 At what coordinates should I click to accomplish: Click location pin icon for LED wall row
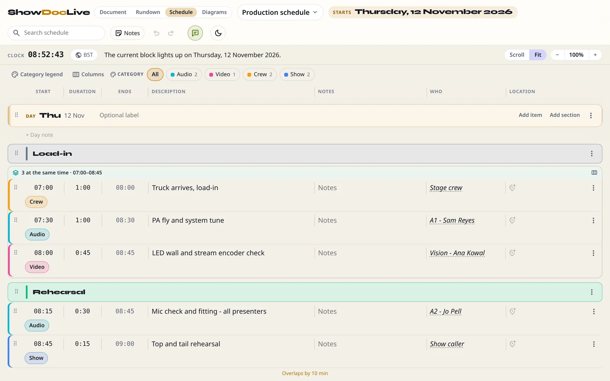pyautogui.click(x=512, y=253)
